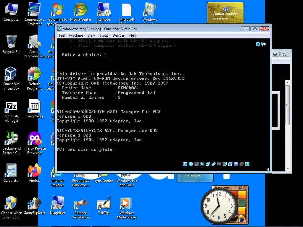Image resolution: width=303 pixels, height=227 pixels.
Task: Open the Help menu in VirtualBox
Action: point(133,35)
